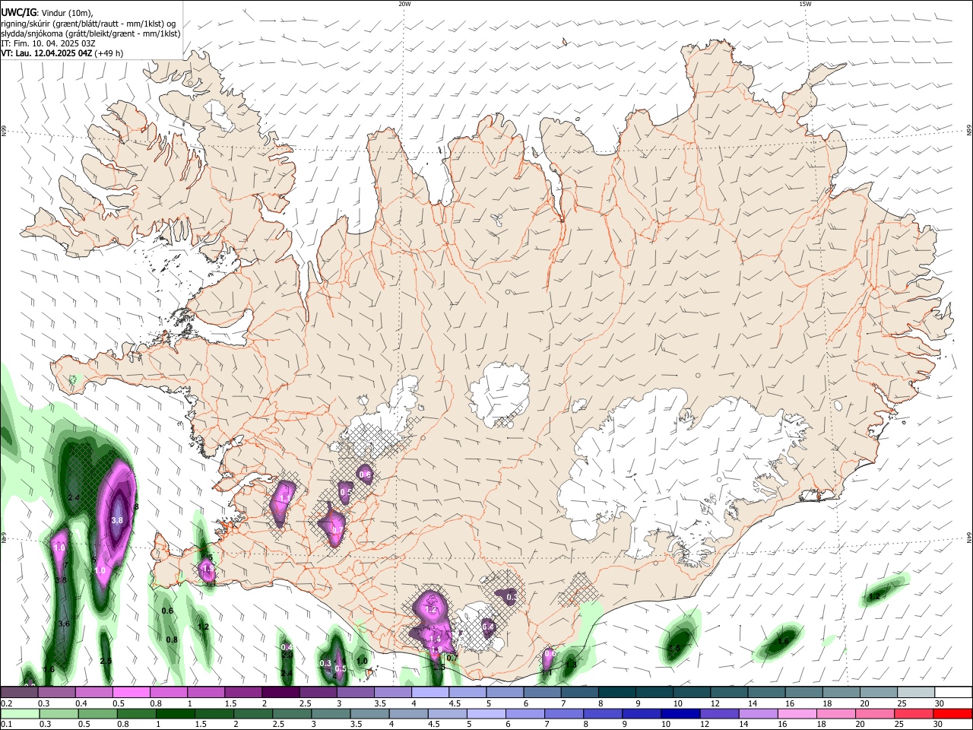Click the 0.8 precipitation value south of Reykjanes
Image resolution: width=973 pixels, height=730 pixels.
click(172, 640)
